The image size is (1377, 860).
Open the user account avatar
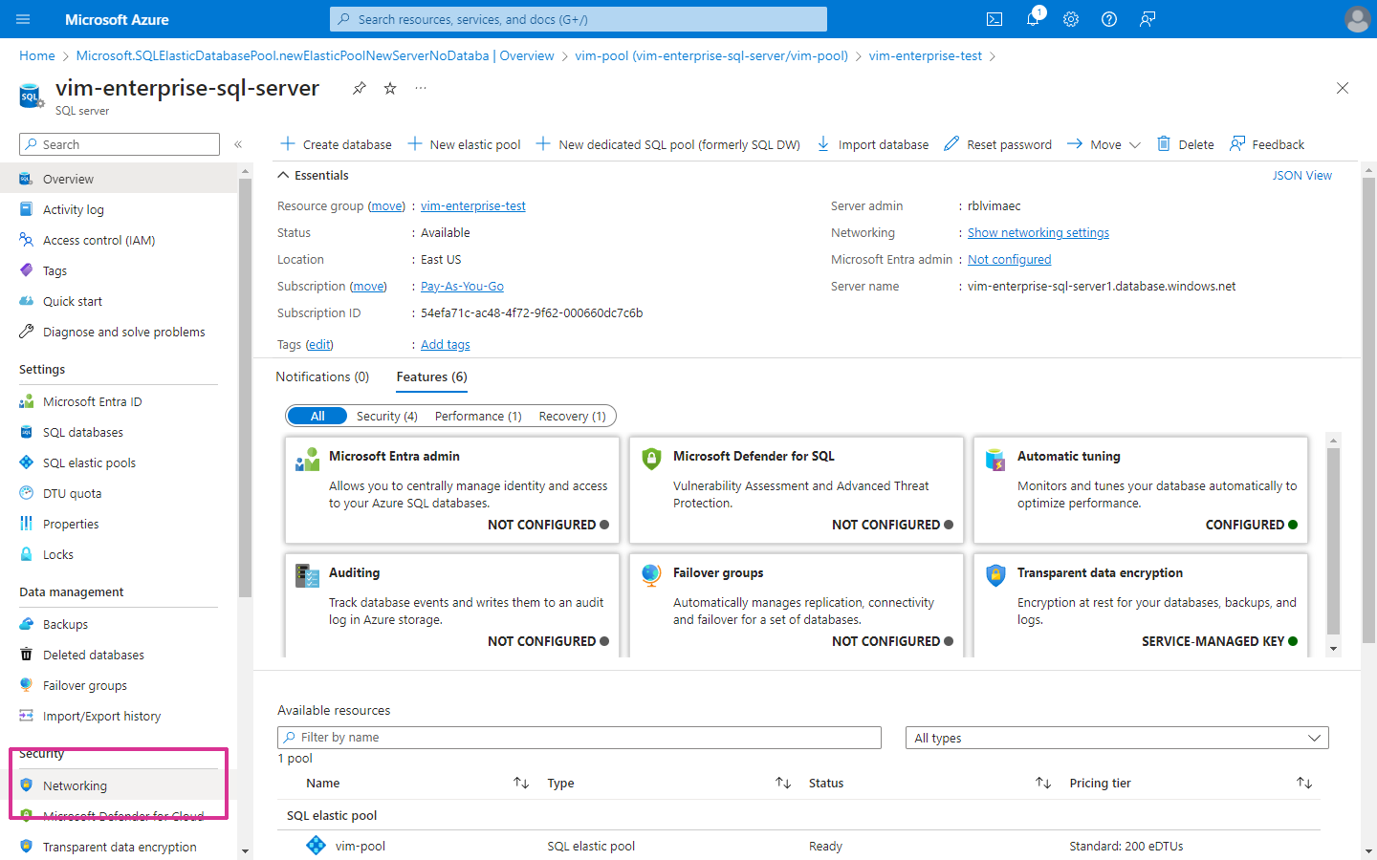pyautogui.click(x=1357, y=19)
